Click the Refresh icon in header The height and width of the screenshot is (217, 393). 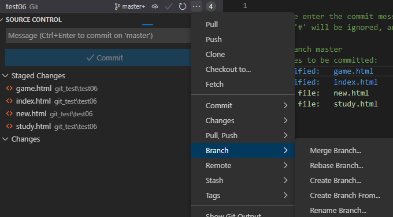point(182,6)
